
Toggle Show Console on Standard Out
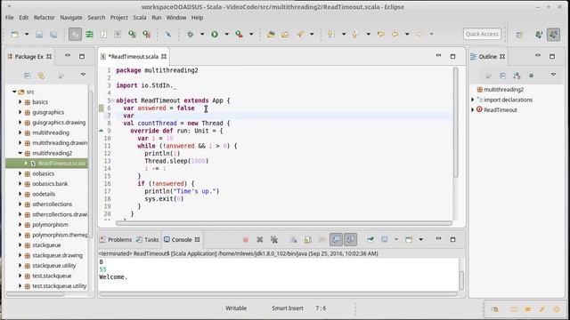[337, 239]
